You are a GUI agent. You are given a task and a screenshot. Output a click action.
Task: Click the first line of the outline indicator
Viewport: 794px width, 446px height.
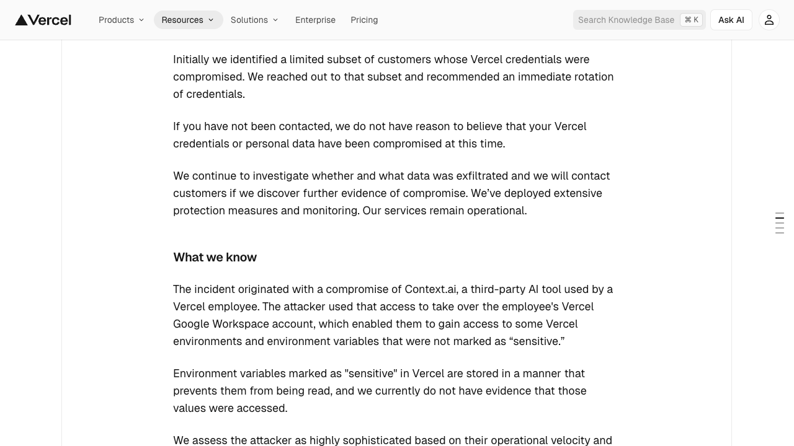(780, 213)
